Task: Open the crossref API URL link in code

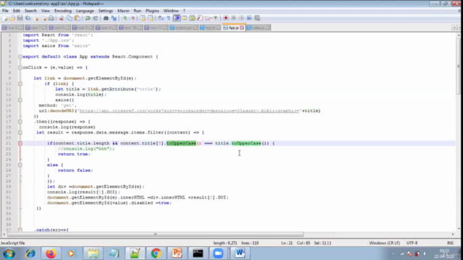Action: coord(190,110)
